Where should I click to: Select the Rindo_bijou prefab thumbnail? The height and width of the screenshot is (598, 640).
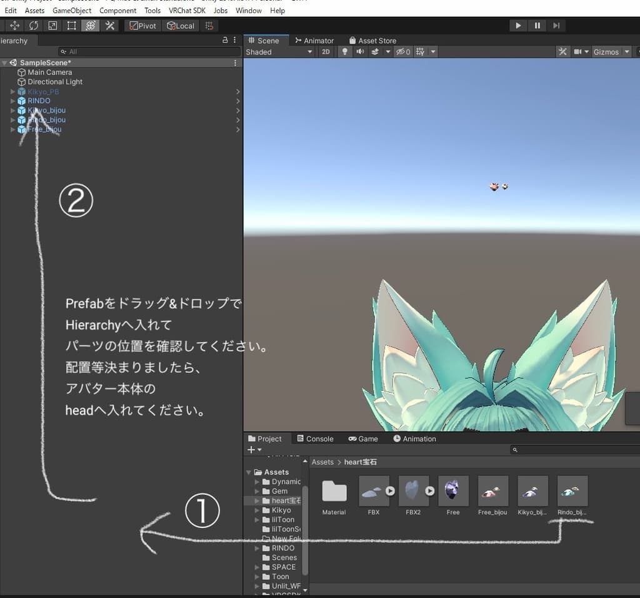pos(572,491)
